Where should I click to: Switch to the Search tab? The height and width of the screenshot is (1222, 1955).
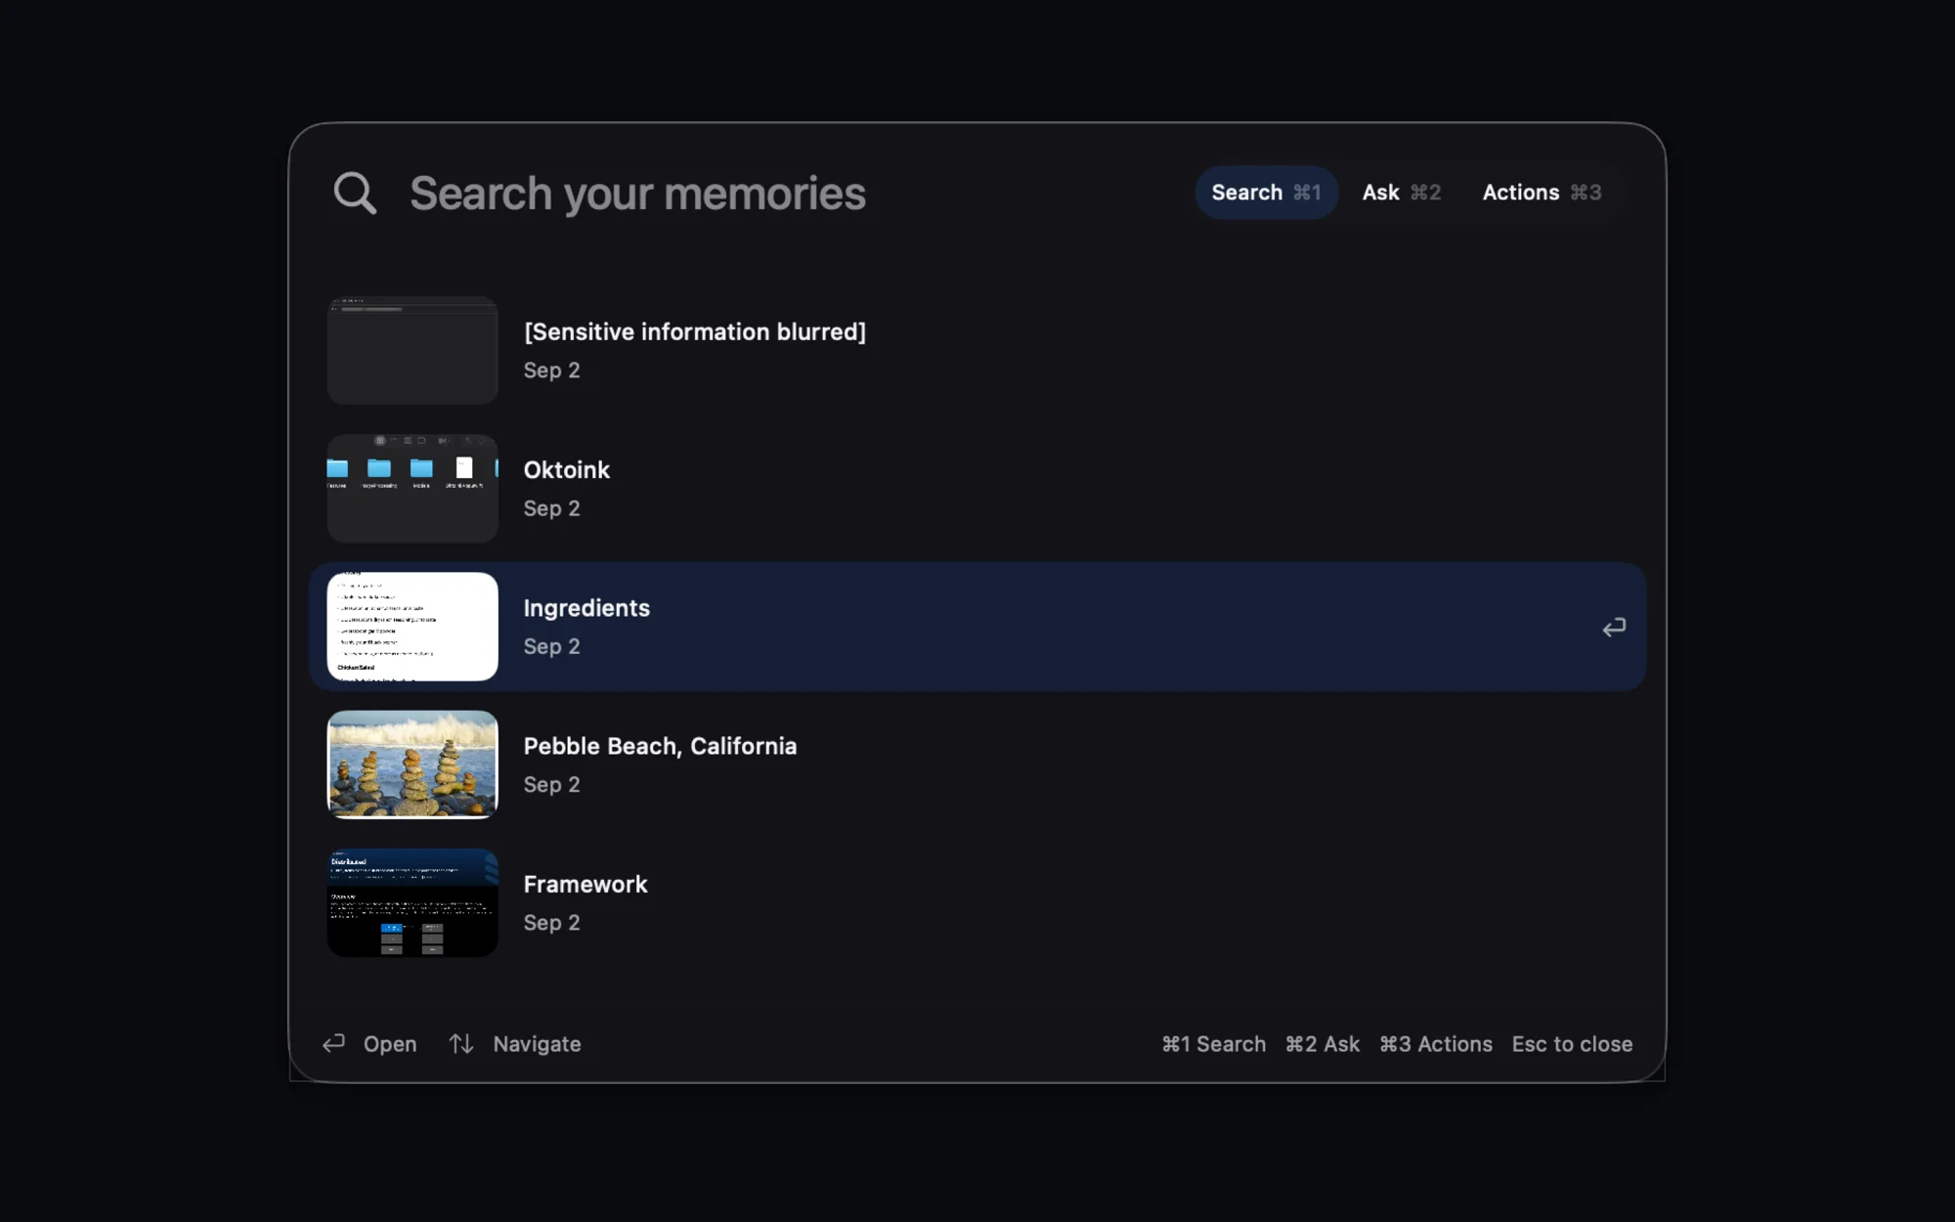click(x=1266, y=193)
